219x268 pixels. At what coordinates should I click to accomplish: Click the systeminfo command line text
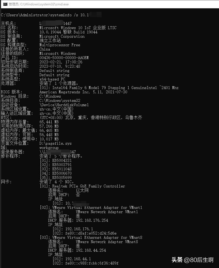(51, 15)
